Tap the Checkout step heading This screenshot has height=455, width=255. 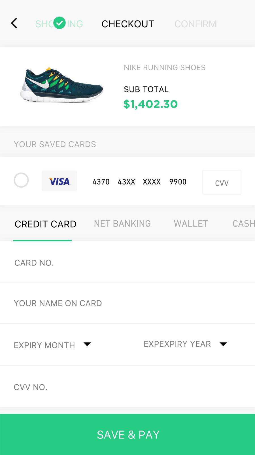tap(128, 24)
